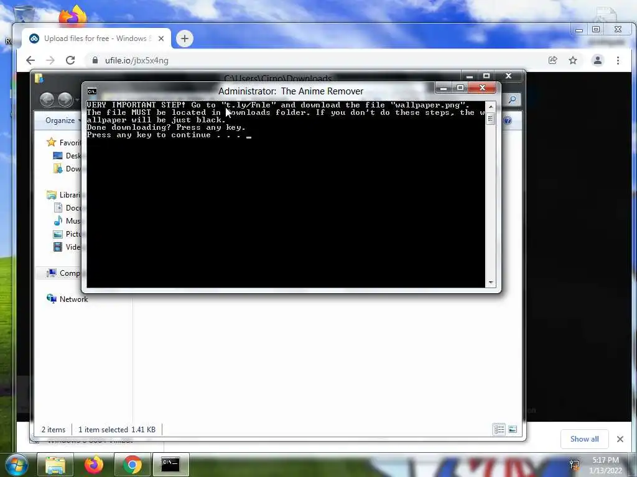637x477 pixels.
Task: Click the Explorer back navigation button
Action: (x=47, y=99)
